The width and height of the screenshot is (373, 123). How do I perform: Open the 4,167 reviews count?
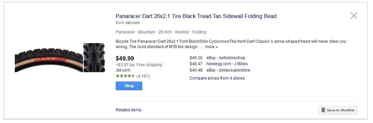tap(143, 76)
